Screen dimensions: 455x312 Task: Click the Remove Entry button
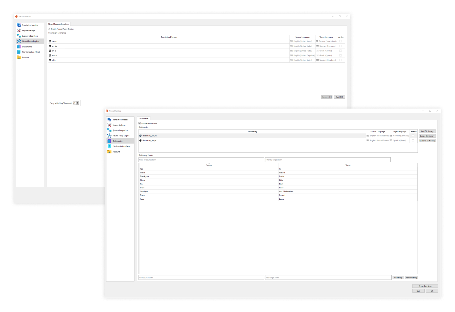click(x=411, y=277)
